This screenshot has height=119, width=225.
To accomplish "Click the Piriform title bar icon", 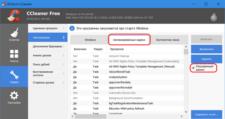I will click(x=4, y=4).
